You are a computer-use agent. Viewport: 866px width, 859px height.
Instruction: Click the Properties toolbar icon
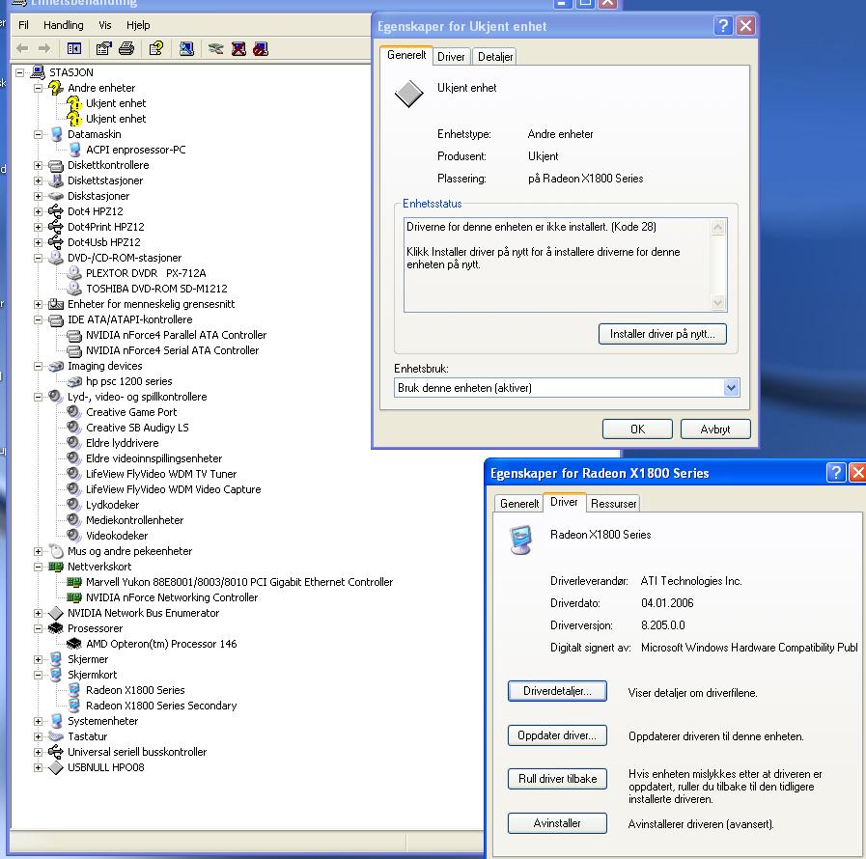[104, 48]
